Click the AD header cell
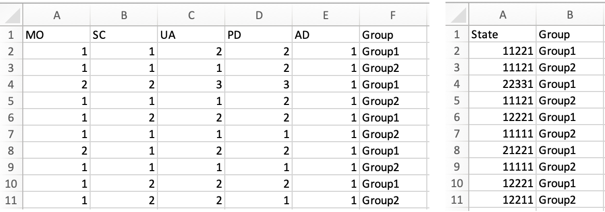This screenshot has width=605, height=212. pos(325,35)
